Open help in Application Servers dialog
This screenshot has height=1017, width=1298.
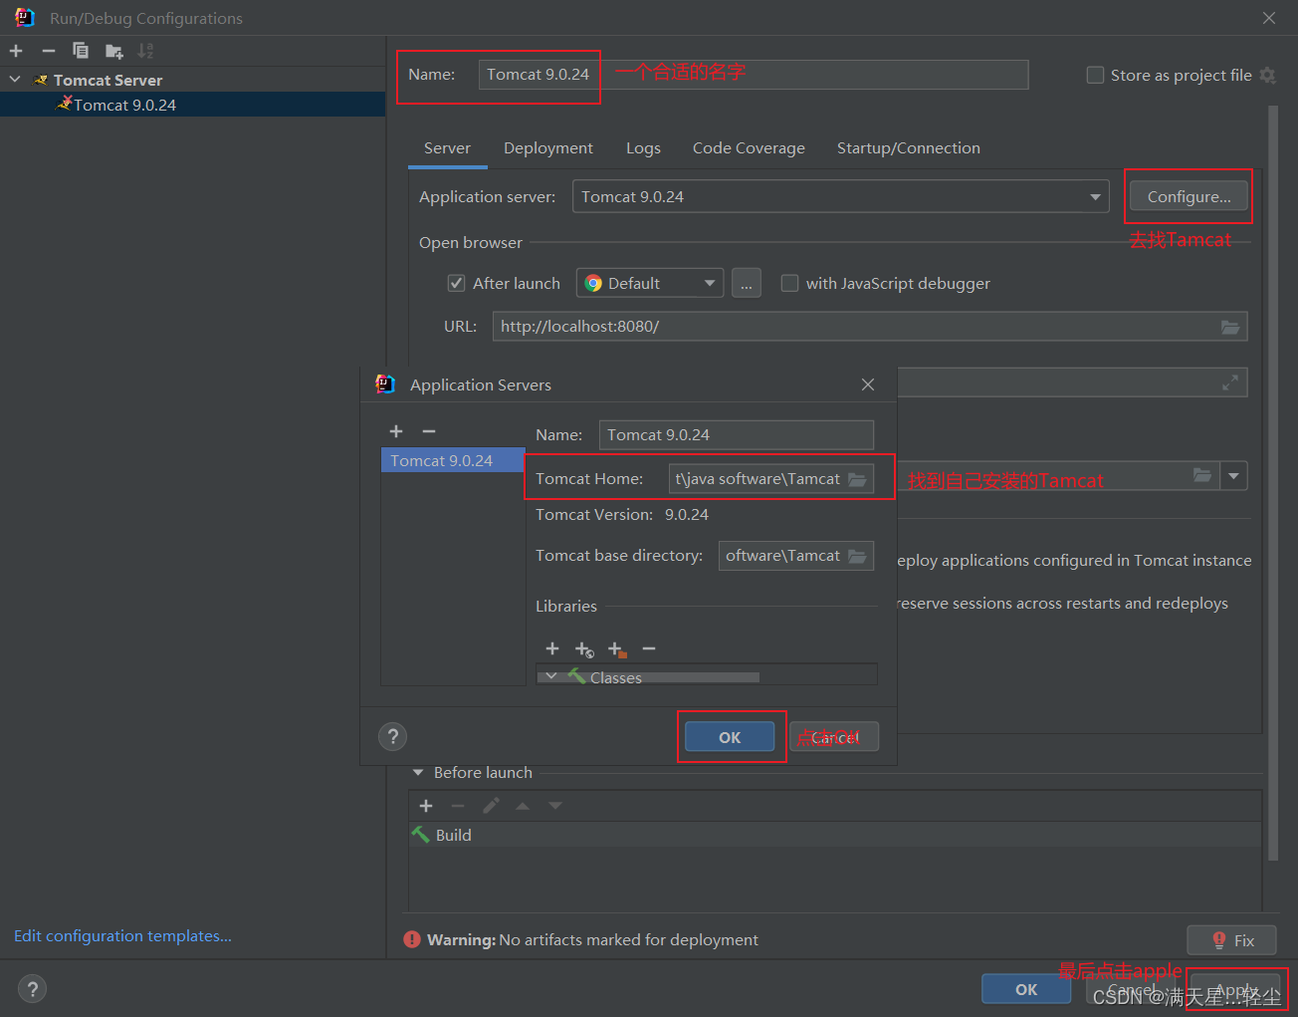(x=393, y=736)
